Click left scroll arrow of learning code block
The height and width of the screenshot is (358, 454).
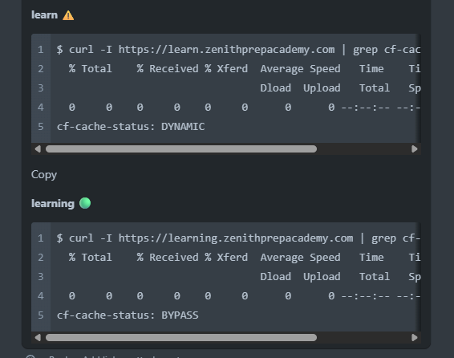(x=38, y=337)
